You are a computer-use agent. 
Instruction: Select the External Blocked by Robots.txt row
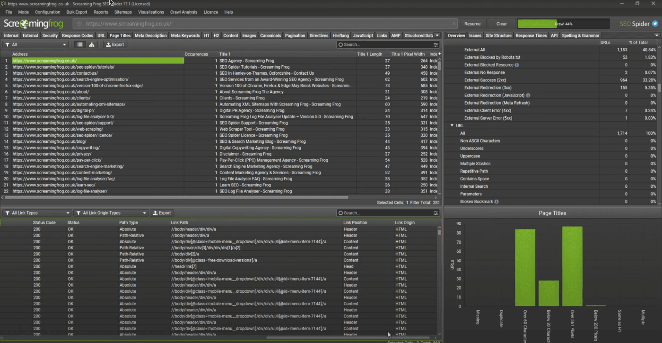551,57
